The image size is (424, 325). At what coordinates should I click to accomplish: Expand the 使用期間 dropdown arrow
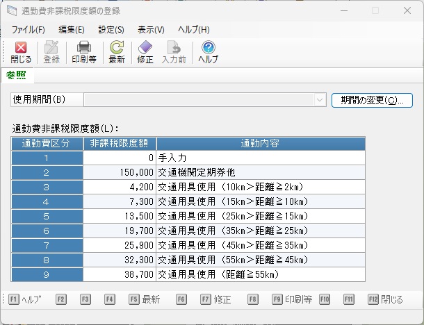tap(320, 100)
